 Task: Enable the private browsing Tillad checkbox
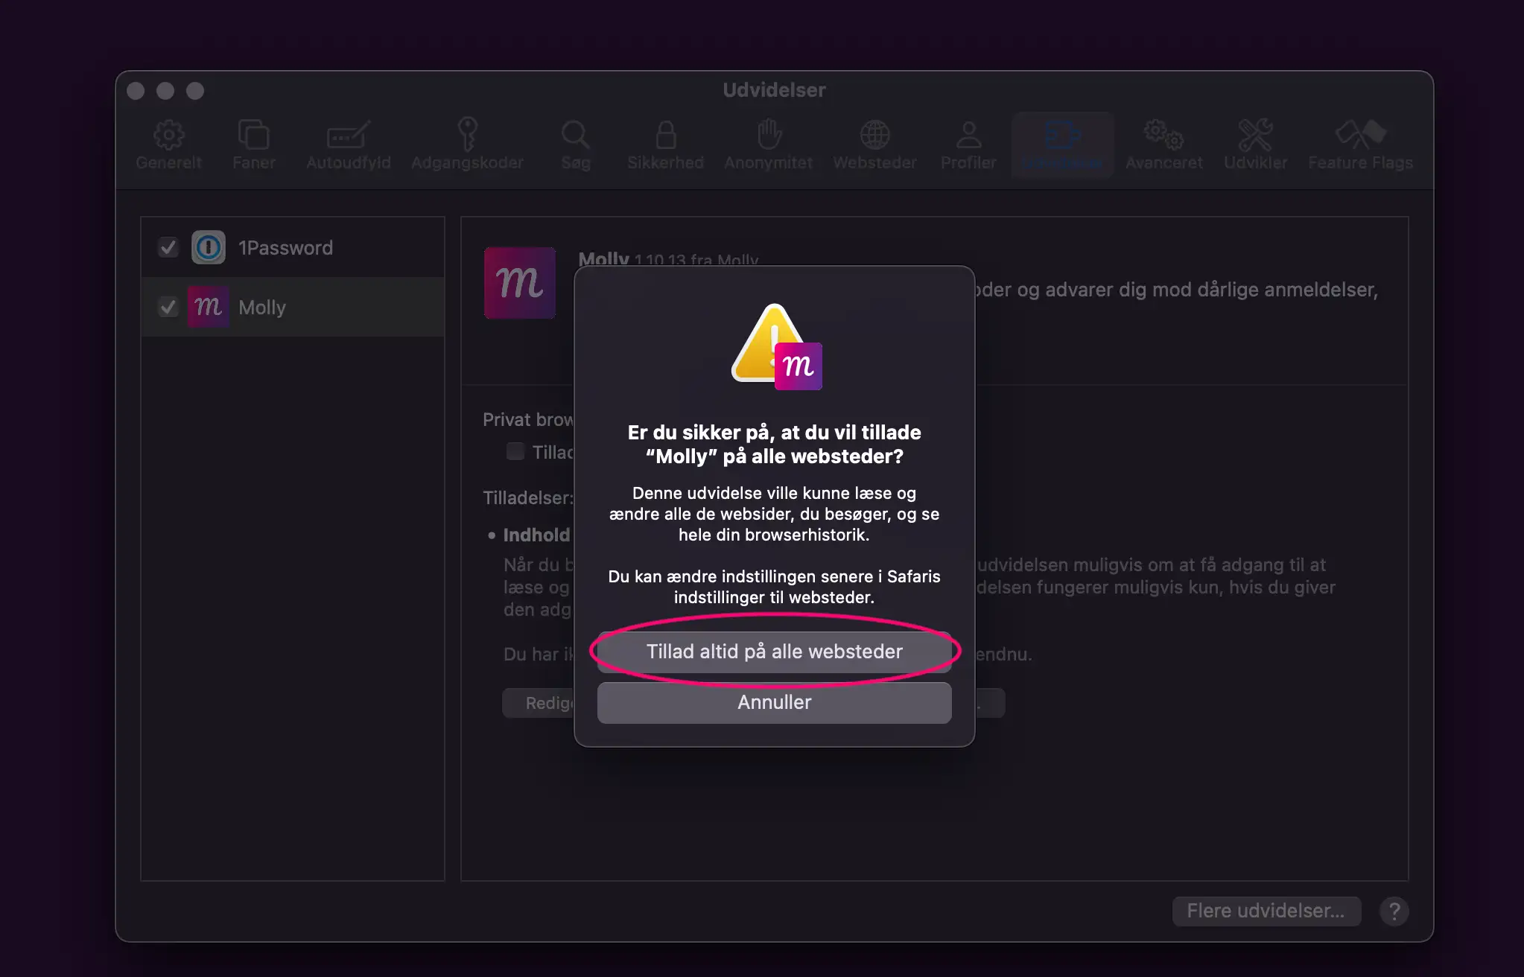[x=515, y=451]
